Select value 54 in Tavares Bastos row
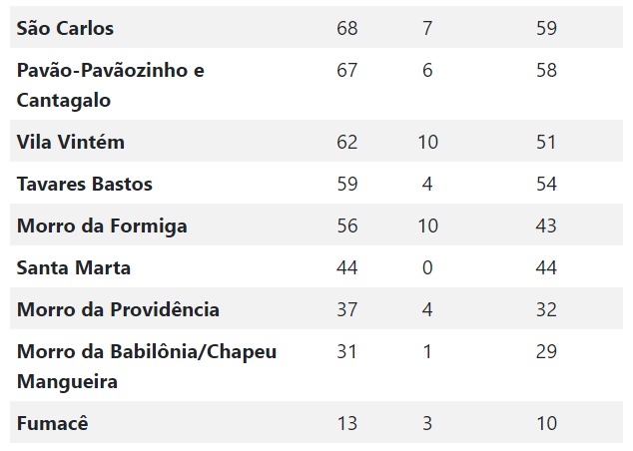This screenshot has height=451, width=633. pos(546,184)
